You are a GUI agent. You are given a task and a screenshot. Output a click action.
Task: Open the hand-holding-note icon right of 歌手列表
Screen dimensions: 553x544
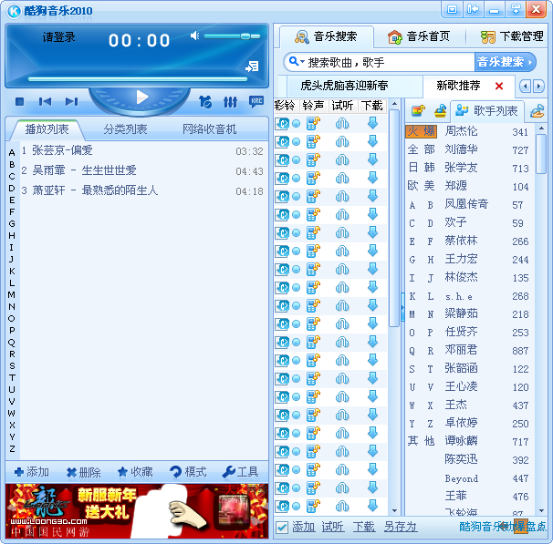pyautogui.click(x=537, y=111)
